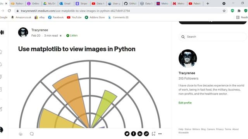The image size is (248, 139).
Task: Open Privacy footer link
Action: coord(220,129)
